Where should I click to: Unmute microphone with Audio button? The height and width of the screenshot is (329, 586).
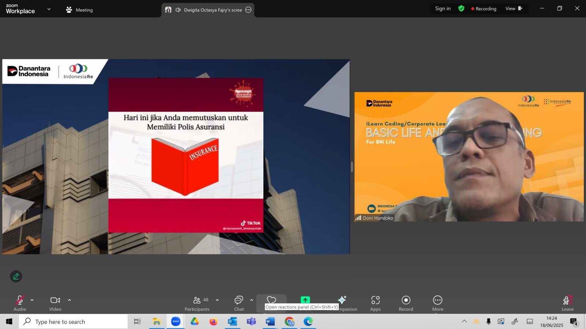[20, 303]
